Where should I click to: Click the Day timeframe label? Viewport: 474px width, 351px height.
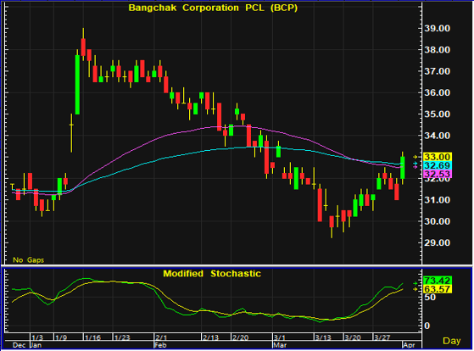coord(452,341)
